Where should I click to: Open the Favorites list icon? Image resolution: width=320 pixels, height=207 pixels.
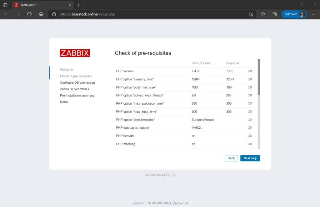tap(263, 14)
